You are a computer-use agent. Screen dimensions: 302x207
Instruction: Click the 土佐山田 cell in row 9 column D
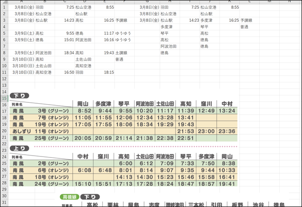pos(85,59)
